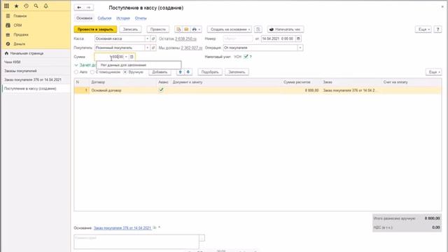Open the top Еще menu

(x=423, y=29)
